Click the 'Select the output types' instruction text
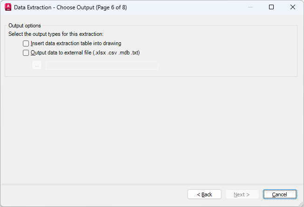304x207 pixels. pos(56,34)
